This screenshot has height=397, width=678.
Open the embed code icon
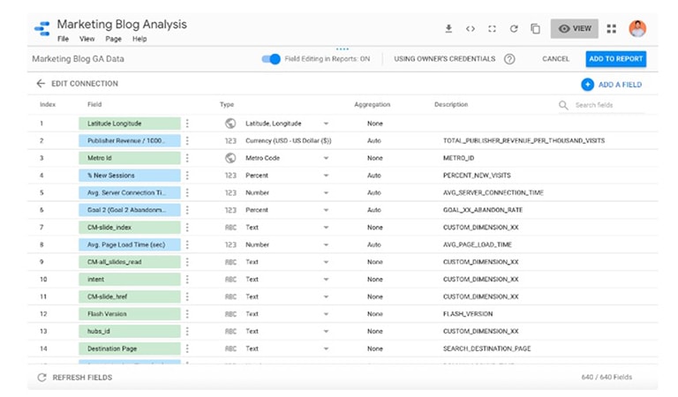coord(471,29)
